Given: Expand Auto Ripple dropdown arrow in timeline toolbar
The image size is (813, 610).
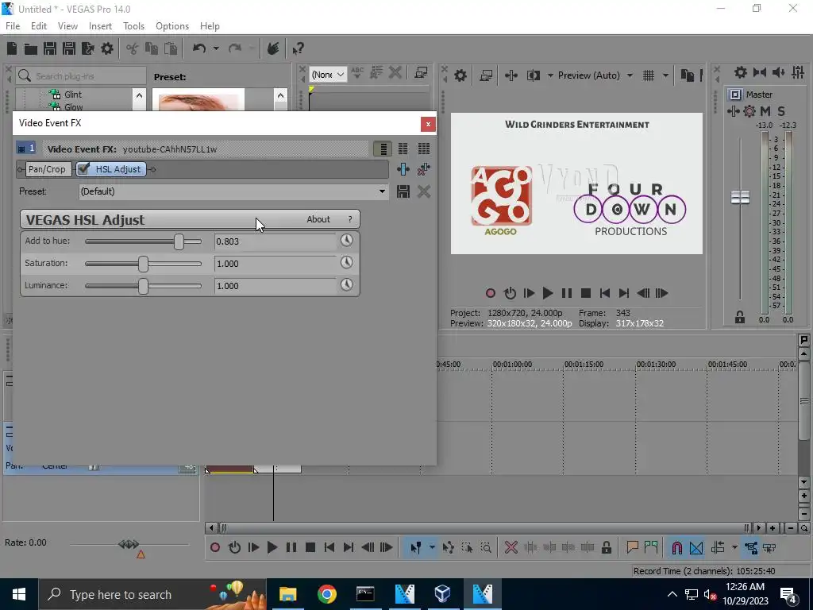Looking at the screenshot, I should 734,547.
